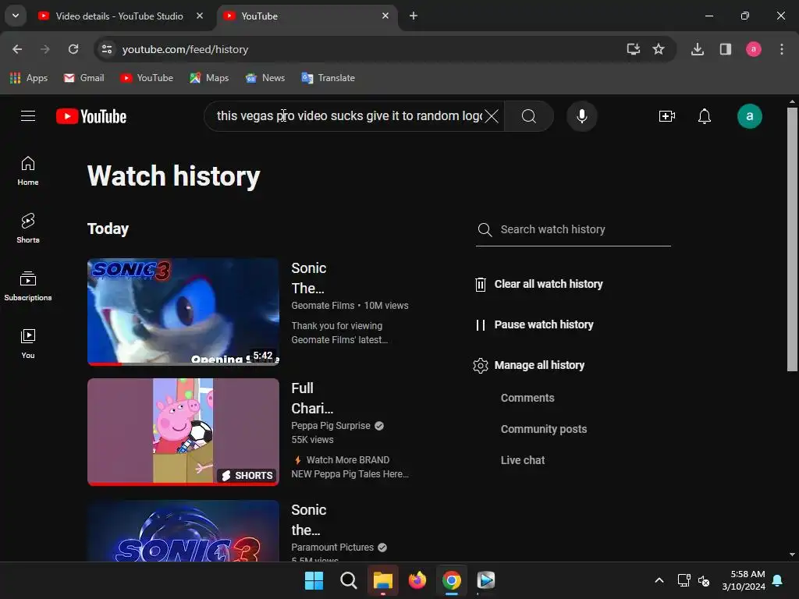The height and width of the screenshot is (599, 799).
Task: Open the Comments history link
Action: 527,398
